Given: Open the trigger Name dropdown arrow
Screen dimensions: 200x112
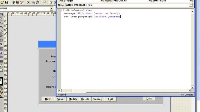Looking at the screenshot, I should [191, 5].
